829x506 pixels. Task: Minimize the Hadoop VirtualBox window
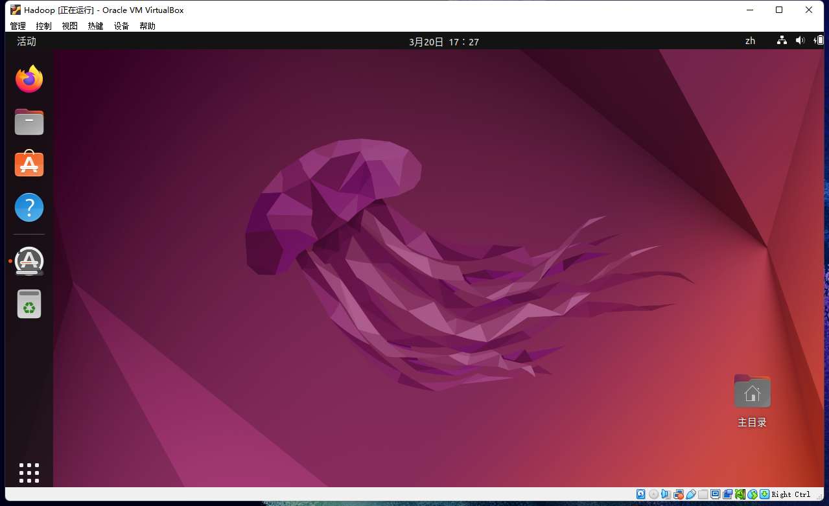[750, 10]
